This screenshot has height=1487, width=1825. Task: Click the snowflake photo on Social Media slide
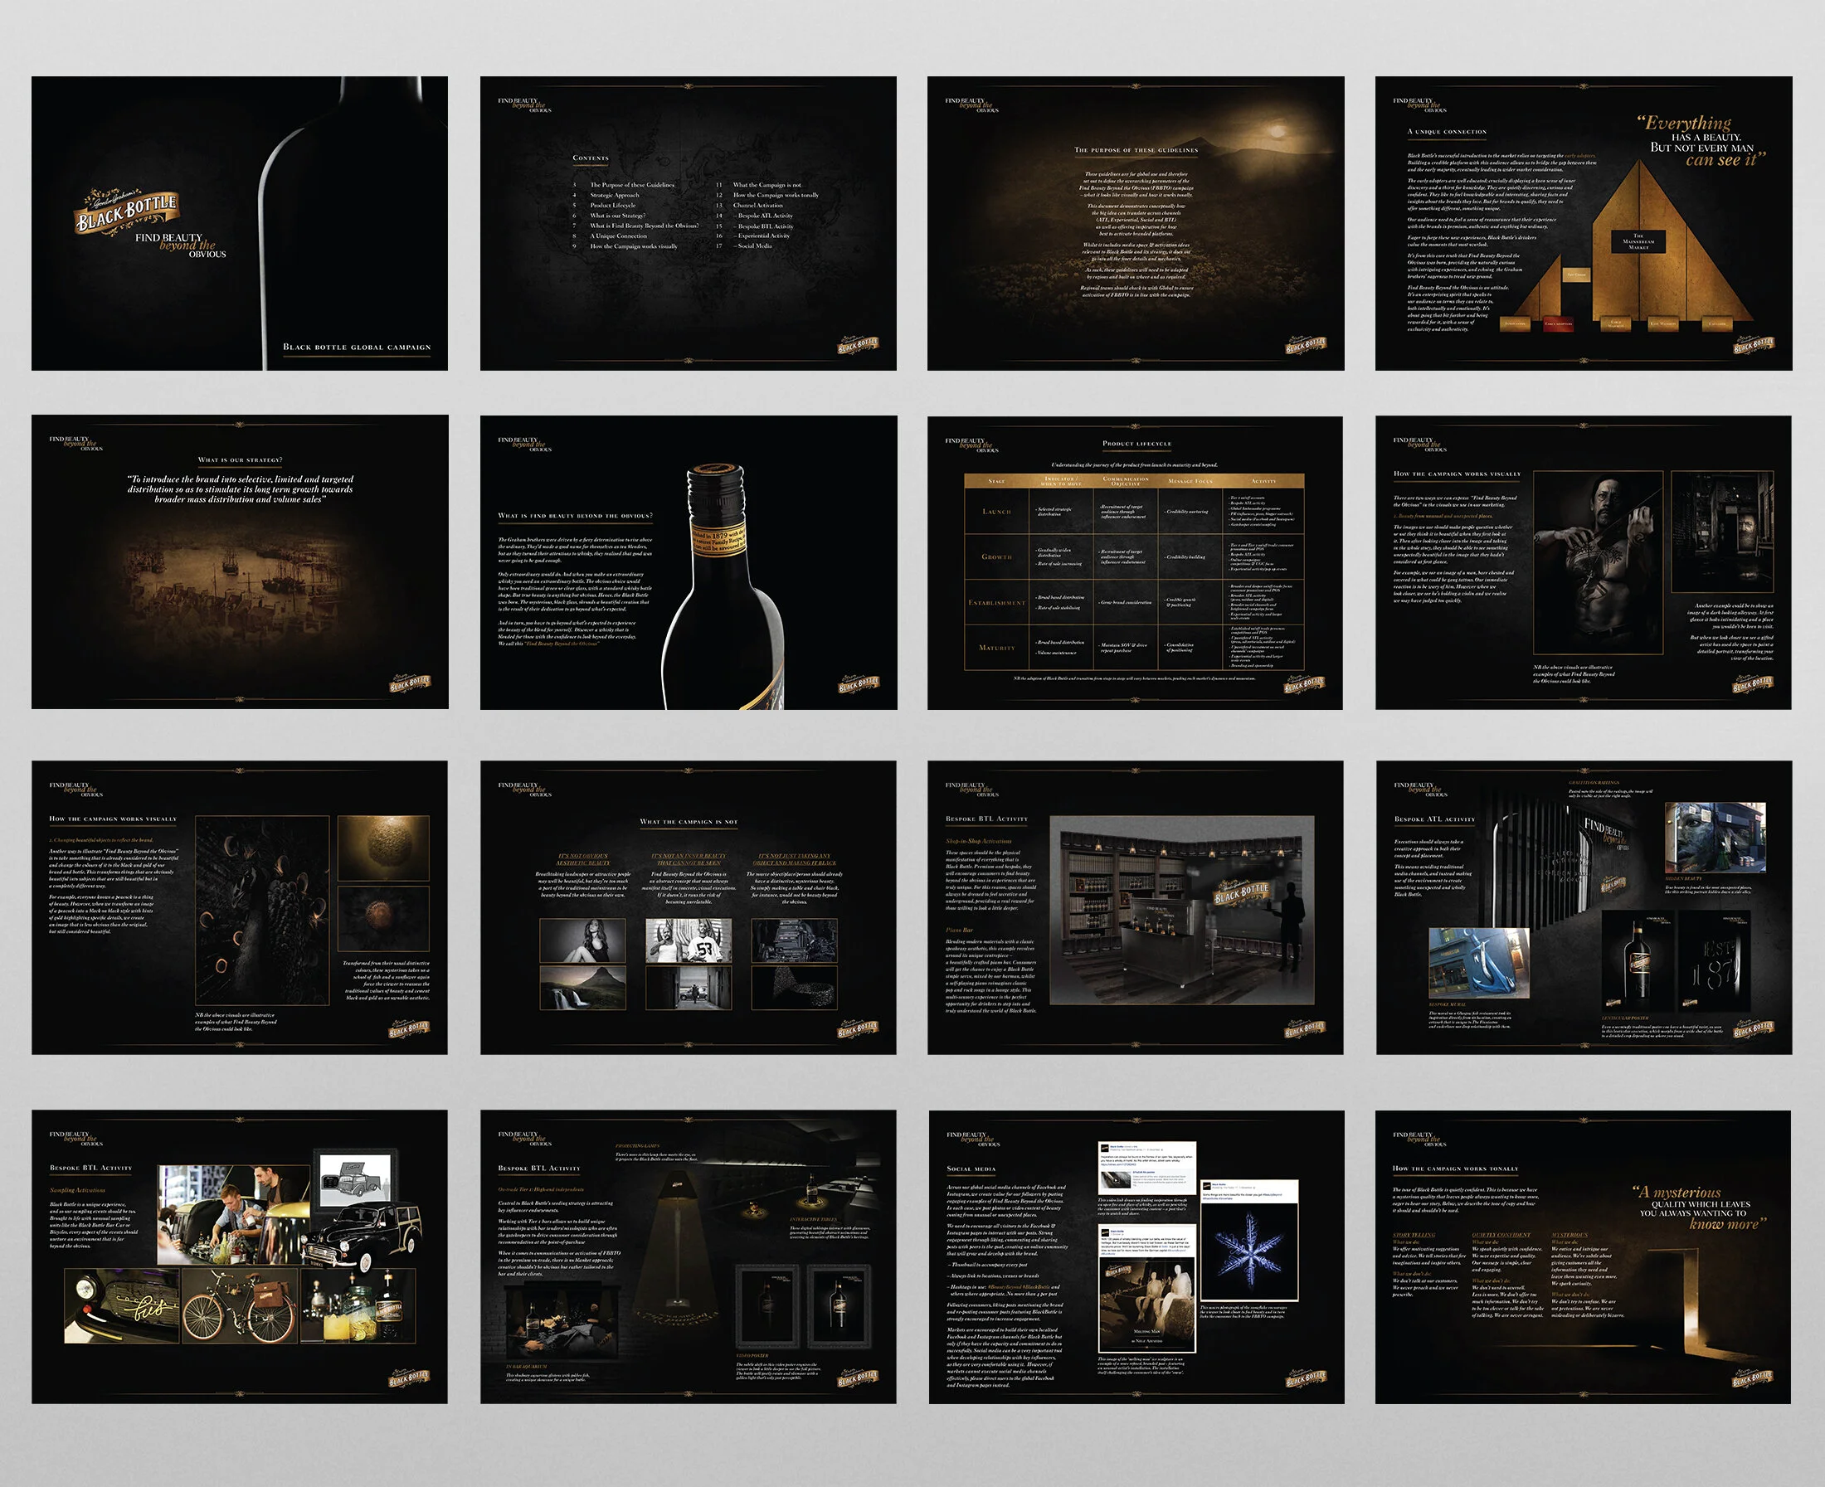1249,1251
